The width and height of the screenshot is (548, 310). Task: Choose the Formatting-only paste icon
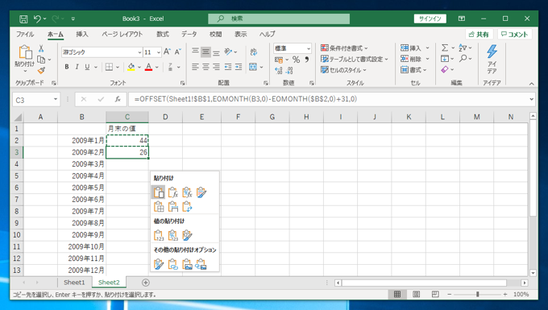[x=159, y=264]
